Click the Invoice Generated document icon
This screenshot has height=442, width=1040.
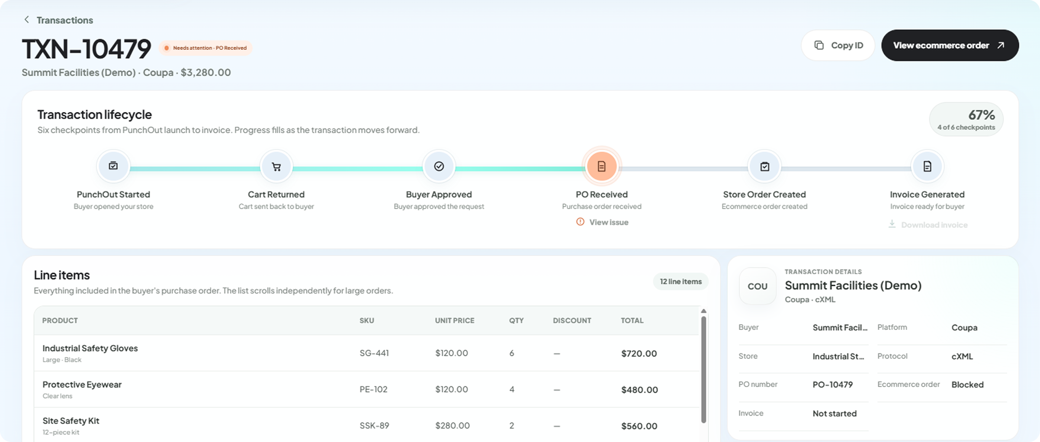[927, 167]
